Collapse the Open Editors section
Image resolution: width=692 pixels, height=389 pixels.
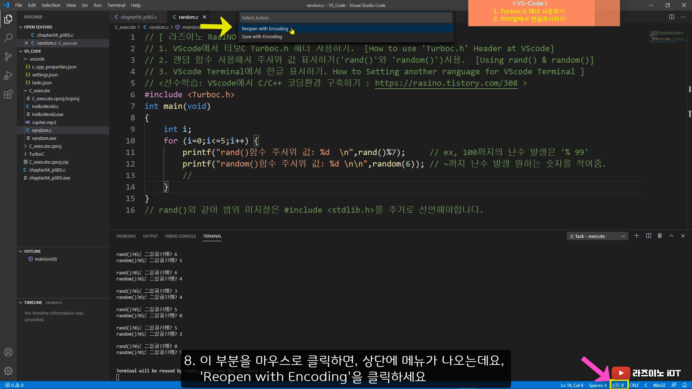tap(38, 27)
